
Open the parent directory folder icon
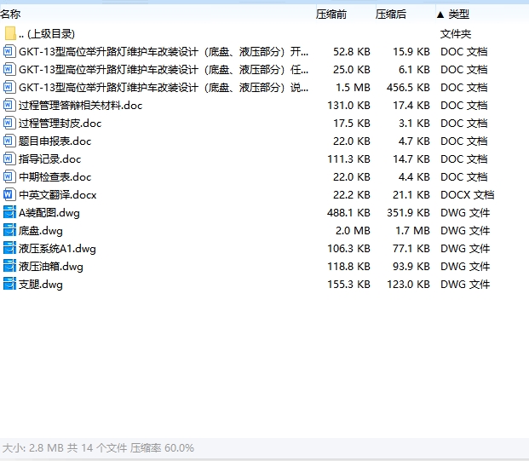click(x=10, y=33)
